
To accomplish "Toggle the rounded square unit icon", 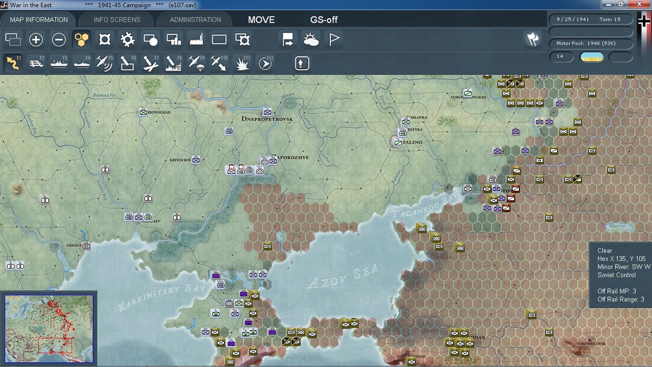I will [x=105, y=40].
